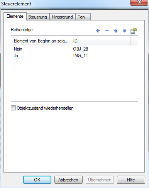This screenshot has height=188, width=149.
Task: Switch to the Steuerung tab
Action: click(x=37, y=17)
